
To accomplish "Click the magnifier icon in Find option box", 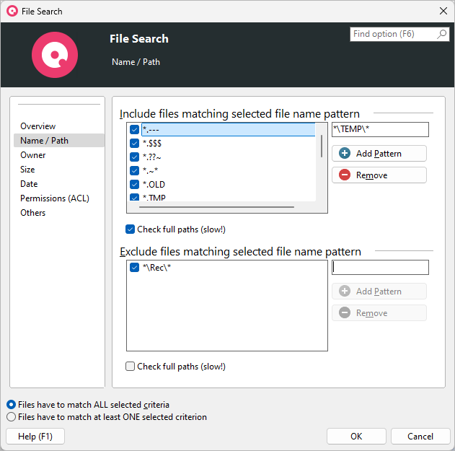I will [x=442, y=34].
